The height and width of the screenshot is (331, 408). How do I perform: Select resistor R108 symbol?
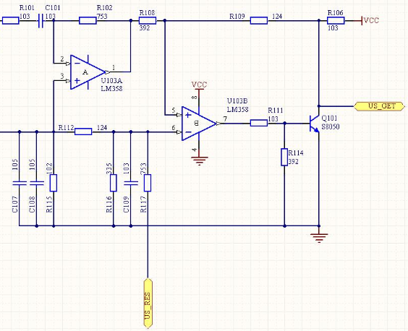[x=148, y=20]
